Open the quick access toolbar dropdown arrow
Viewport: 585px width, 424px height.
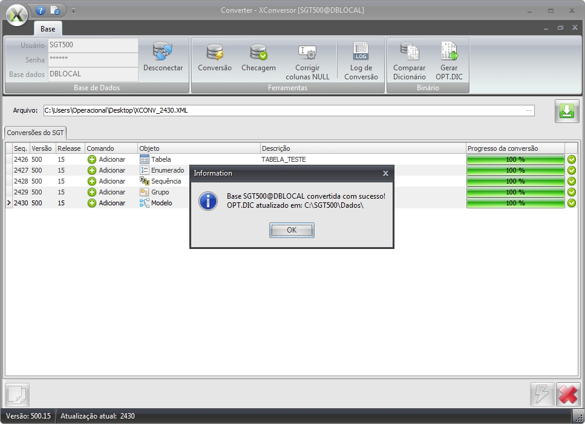73,10
